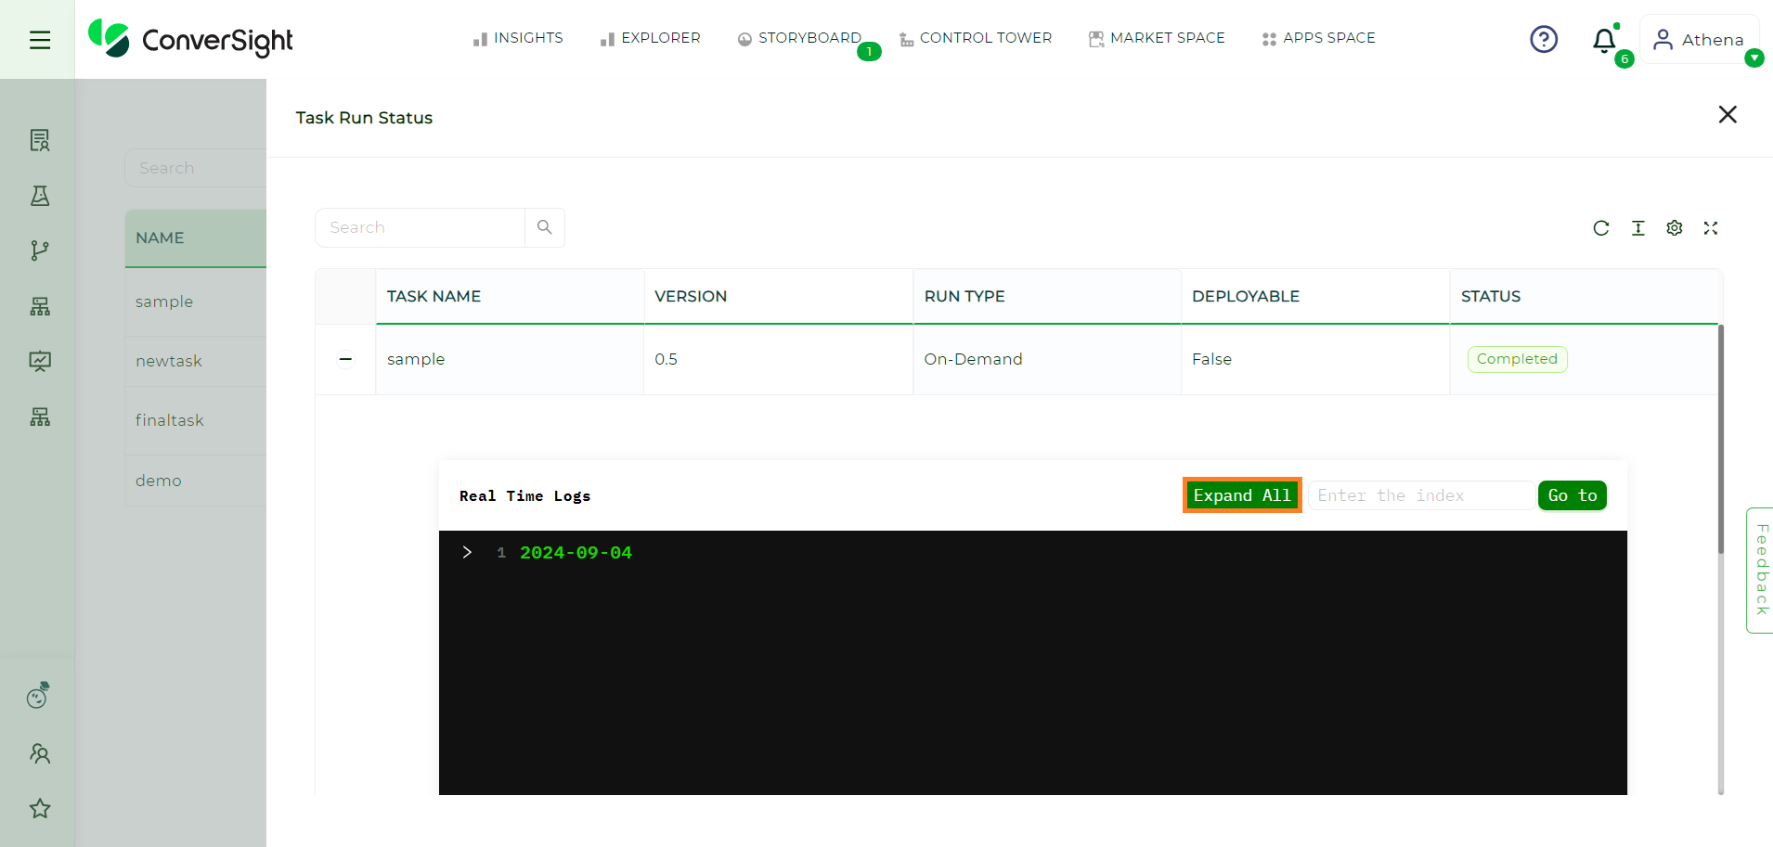Click the Go to button
Screen dimensions: 1773x847
(x=1572, y=495)
